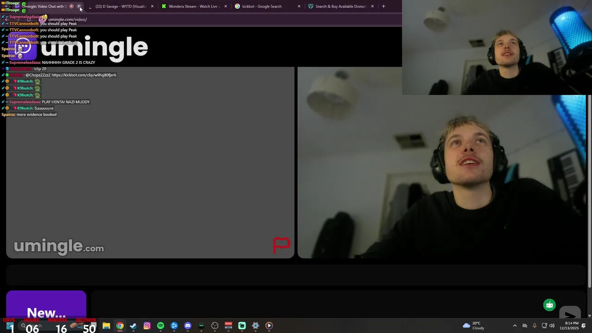592x333 pixels.
Task: Open OBS Studio from the taskbar
Action: click(215, 326)
